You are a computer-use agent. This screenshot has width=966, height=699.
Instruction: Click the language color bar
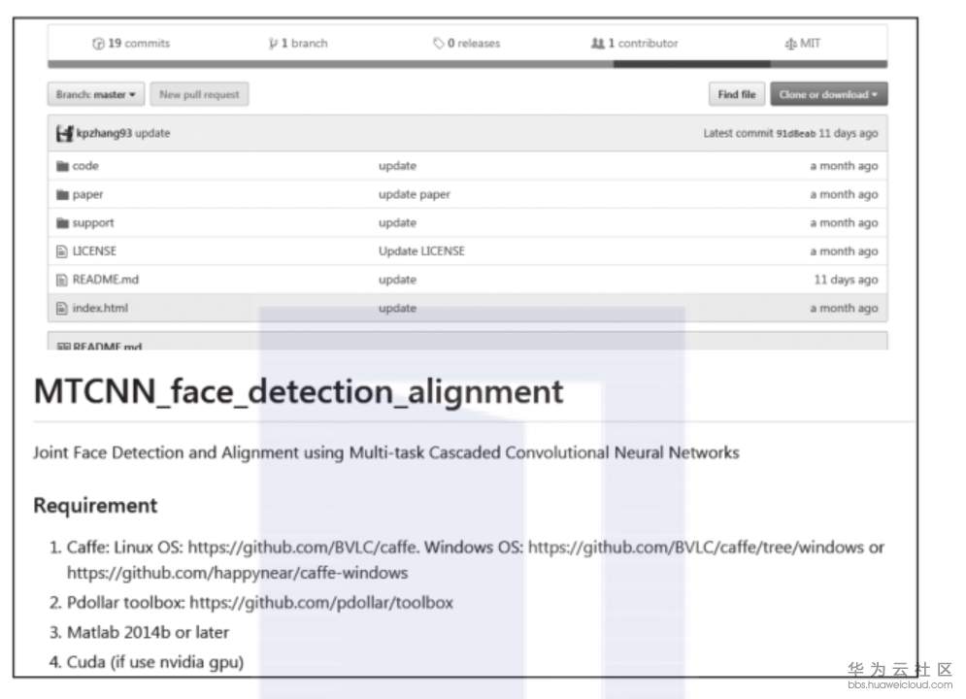tap(468, 64)
